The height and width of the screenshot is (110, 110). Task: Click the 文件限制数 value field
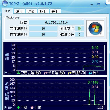tap(43, 28)
